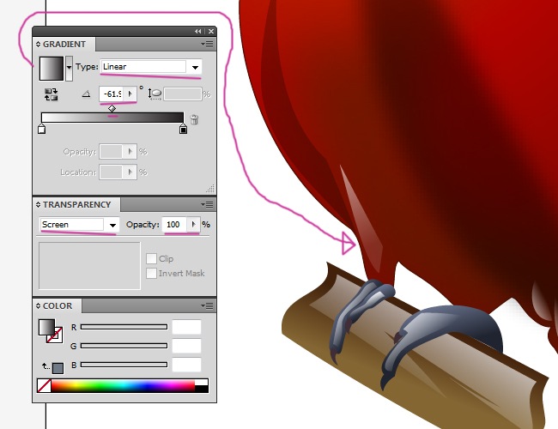This screenshot has width=558, height=429.
Task: Click the gradient angle icon
Action: pyautogui.click(x=86, y=94)
